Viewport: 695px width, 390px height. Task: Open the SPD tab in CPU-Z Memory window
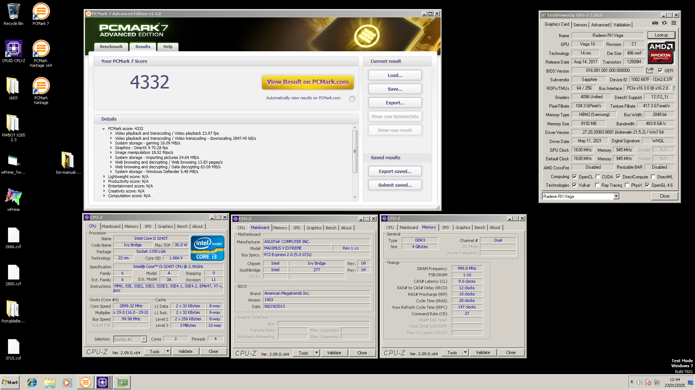446,227
